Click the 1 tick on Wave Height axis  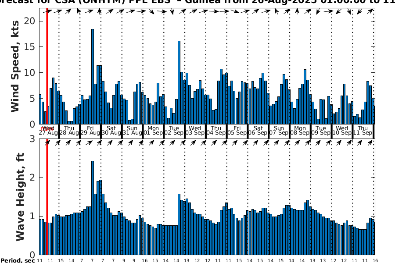pos(32,216)
